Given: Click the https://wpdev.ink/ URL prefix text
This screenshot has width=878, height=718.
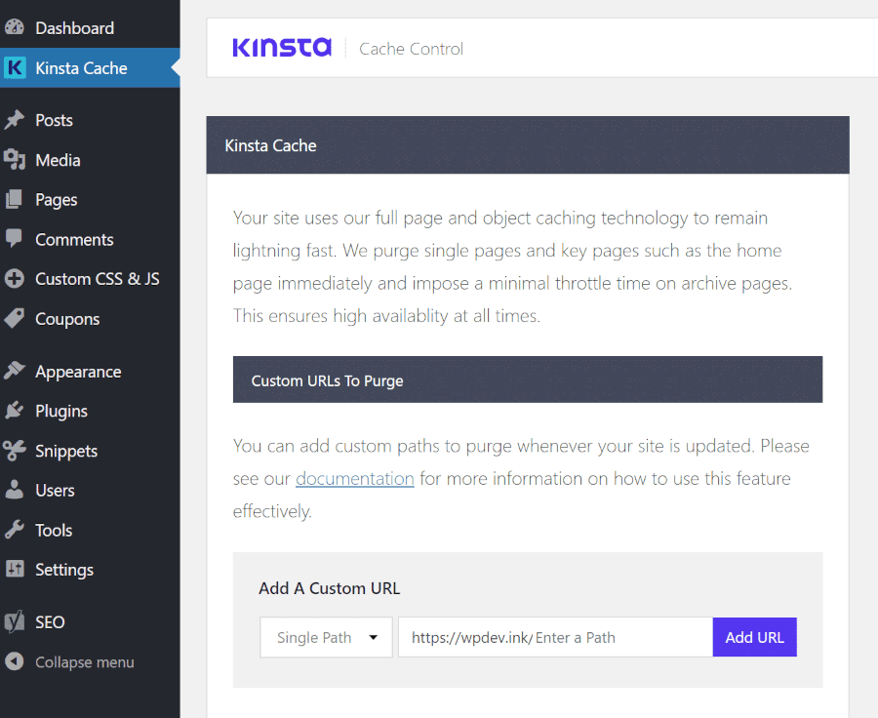Looking at the screenshot, I should [x=472, y=637].
